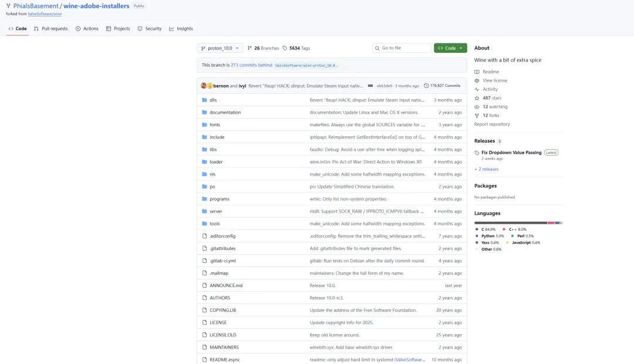Click the C++ pink language dot
This screenshot has height=364, width=634.
pos(504,230)
